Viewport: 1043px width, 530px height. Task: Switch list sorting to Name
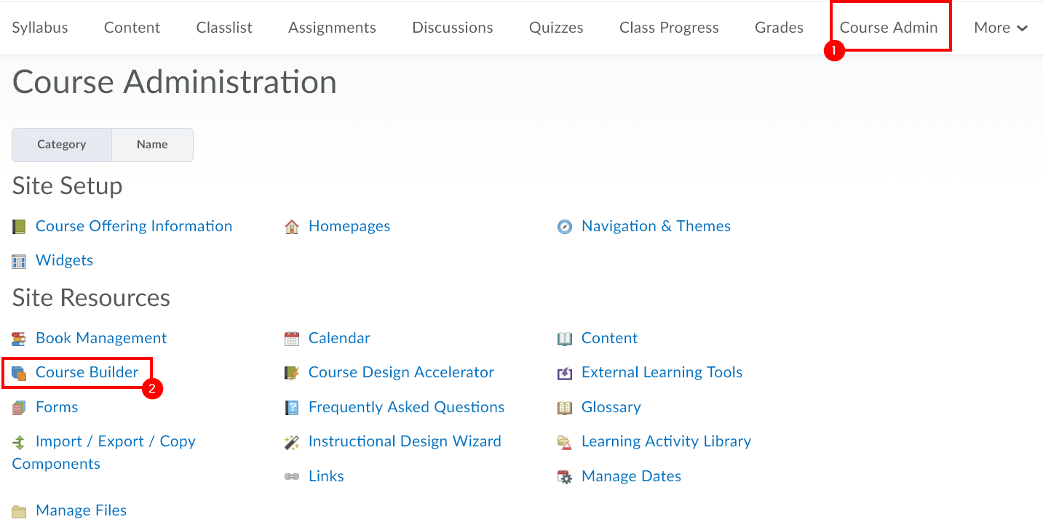[x=152, y=144]
